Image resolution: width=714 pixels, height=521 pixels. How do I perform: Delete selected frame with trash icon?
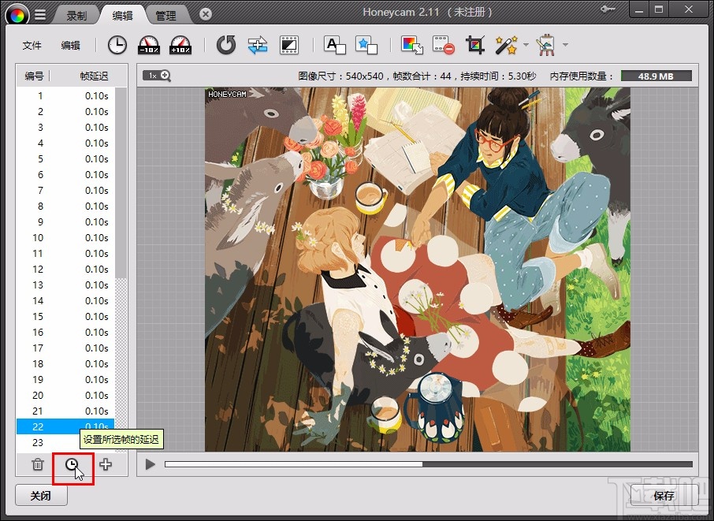point(38,464)
